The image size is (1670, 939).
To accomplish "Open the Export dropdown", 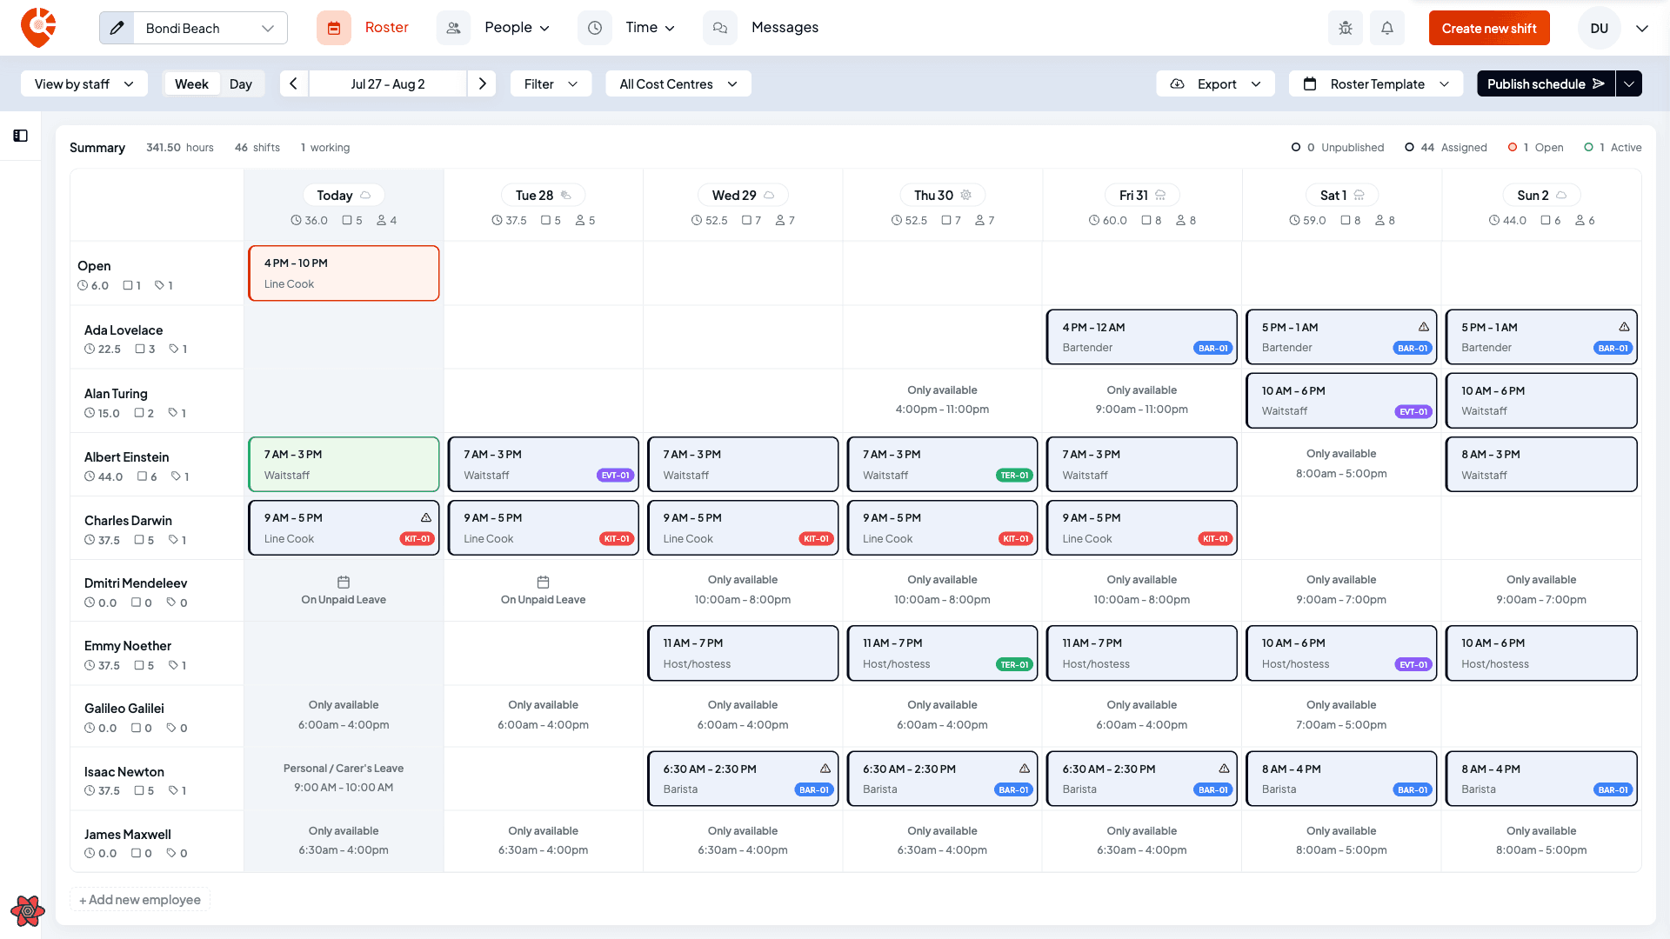I will pos(1215,83).
